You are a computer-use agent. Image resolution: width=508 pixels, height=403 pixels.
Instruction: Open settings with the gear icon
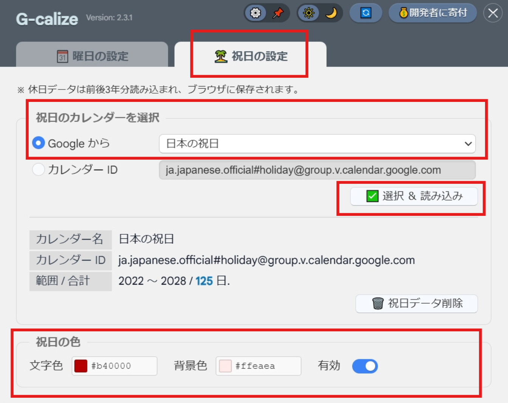click(x=256, y=13)
